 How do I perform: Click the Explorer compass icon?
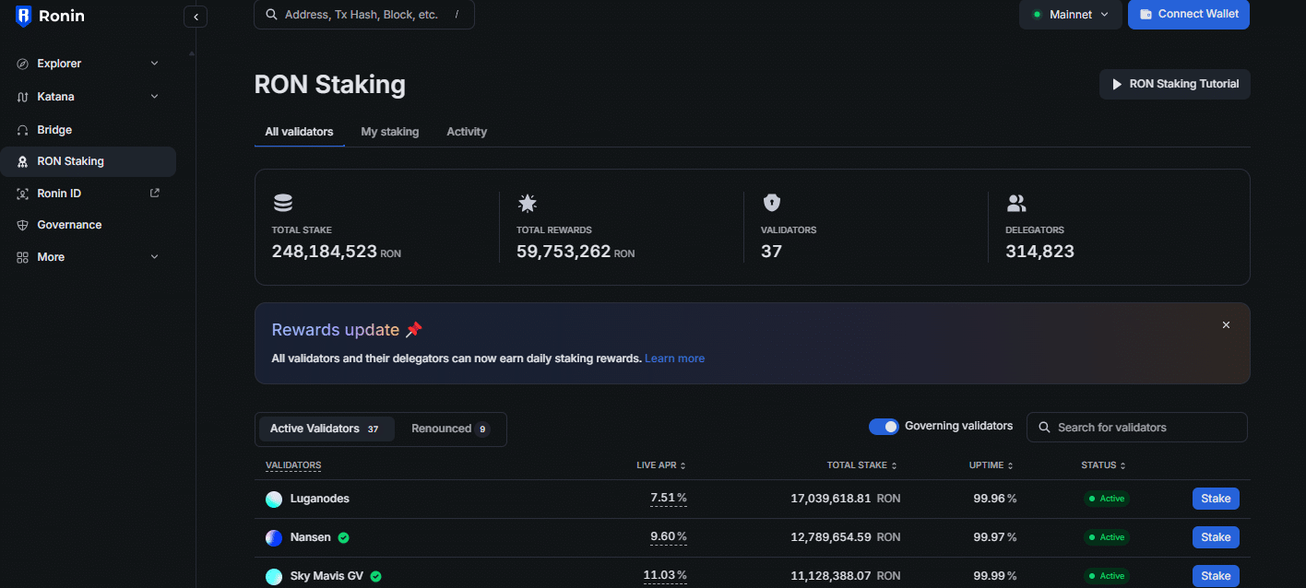(23, 64)
